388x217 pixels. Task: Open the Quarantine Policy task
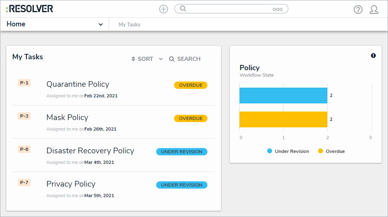78,84
